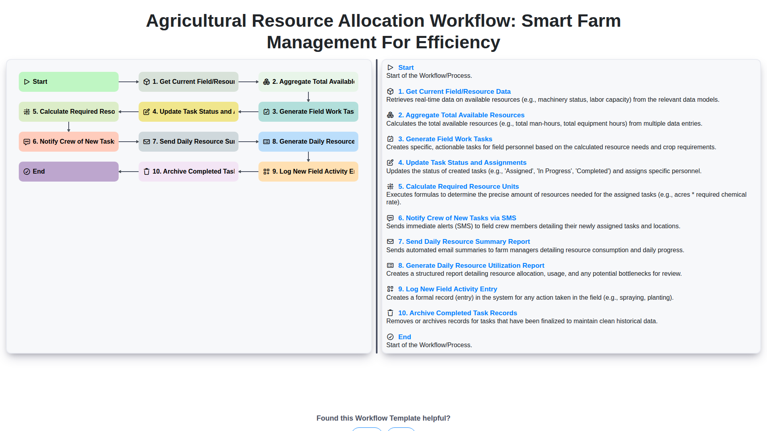The height and width of the screenshot is (431, 767).
Task: Click the grid icon beside Calculate Required Resource Units
Action: point(390,186)
